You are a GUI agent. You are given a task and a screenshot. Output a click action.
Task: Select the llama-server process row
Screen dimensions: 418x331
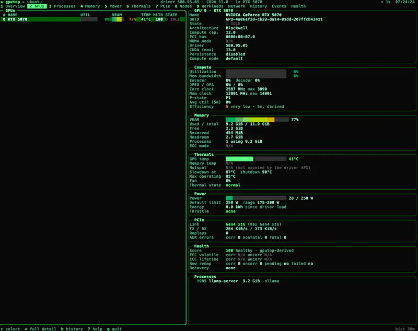point(238,281)
